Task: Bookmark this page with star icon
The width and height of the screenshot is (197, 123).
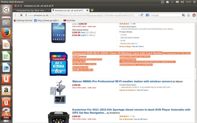Action: [x=136, y=15]
